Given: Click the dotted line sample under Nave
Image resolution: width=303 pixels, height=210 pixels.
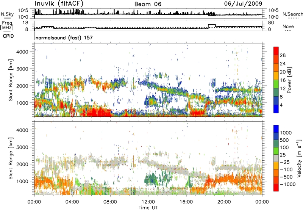Looking at the screenshot, I should click(x=288, y=30).
